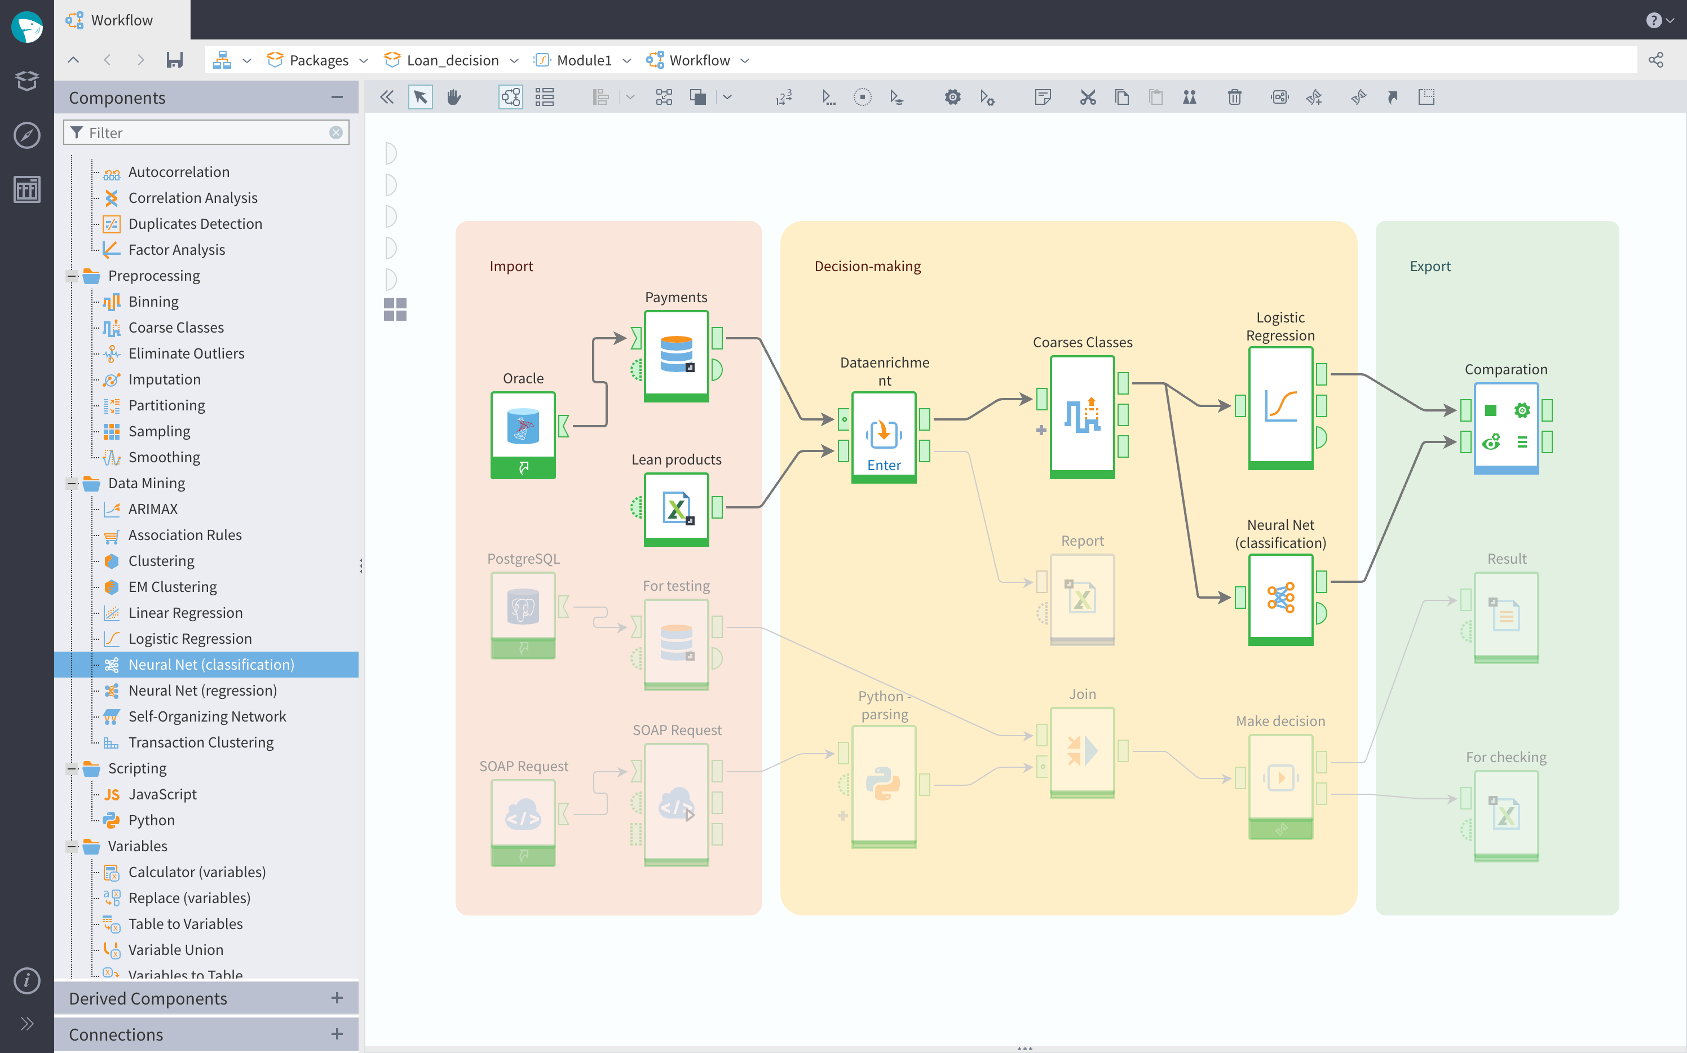1687x1053 pixels.
Task: Select the Comparation node on canvas
Action: (x=1505, y=426)
